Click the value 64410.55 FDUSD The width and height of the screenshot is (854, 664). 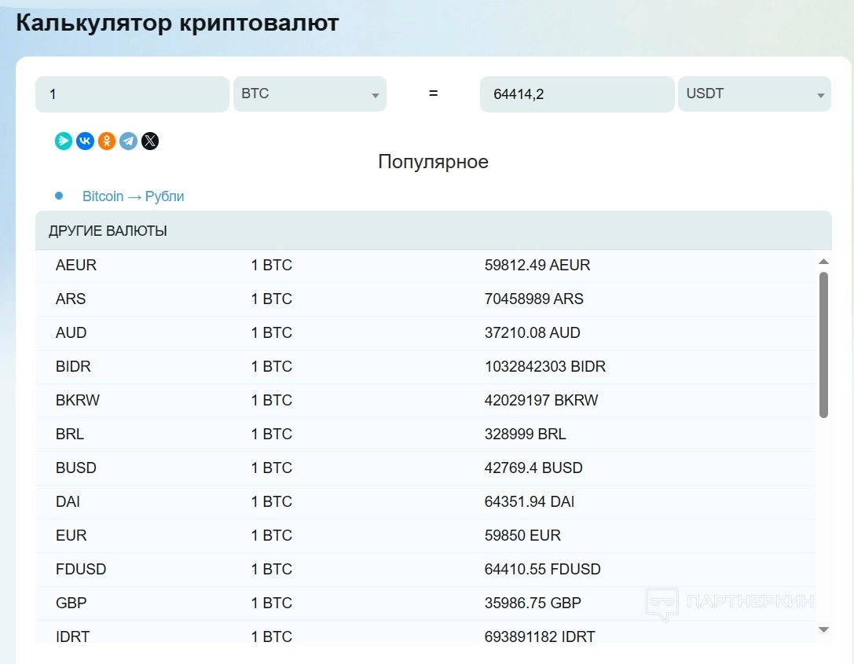[542, 569]
